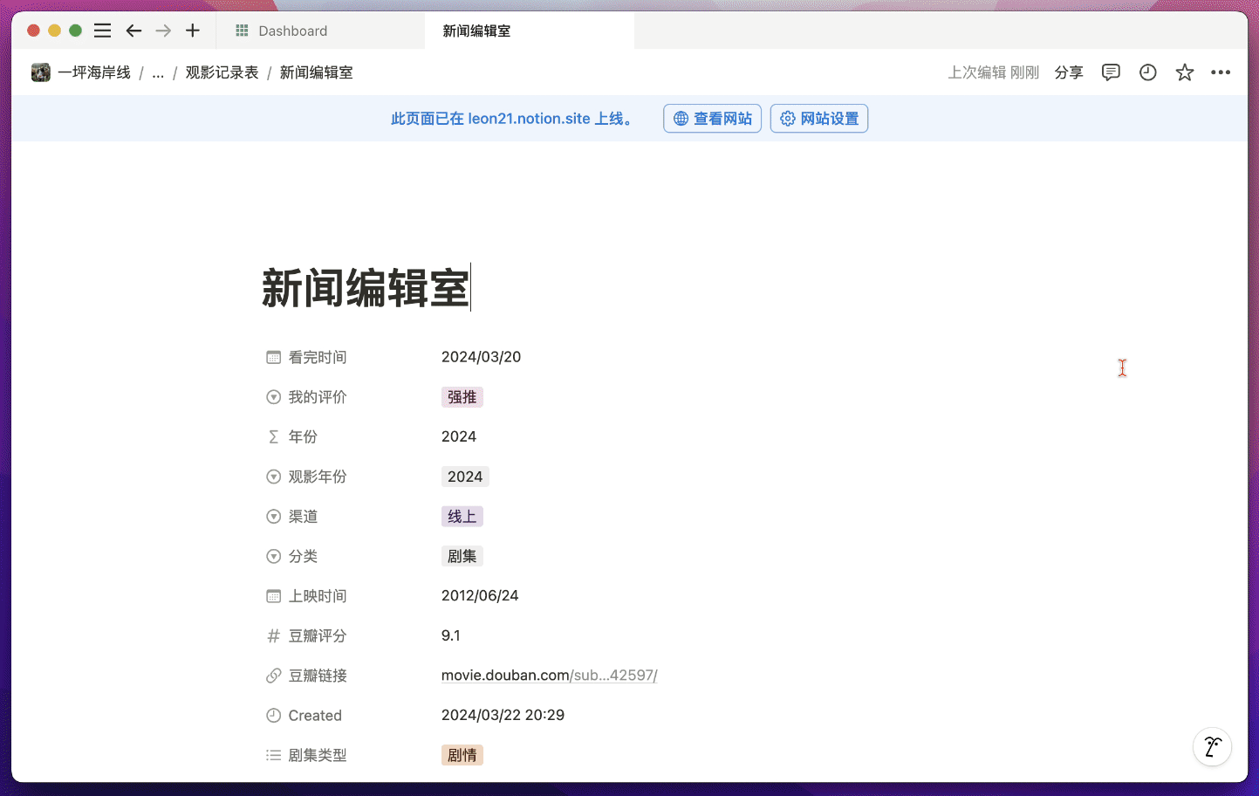
Task: Change the 渠道 select value 线上
Action: 462,517
